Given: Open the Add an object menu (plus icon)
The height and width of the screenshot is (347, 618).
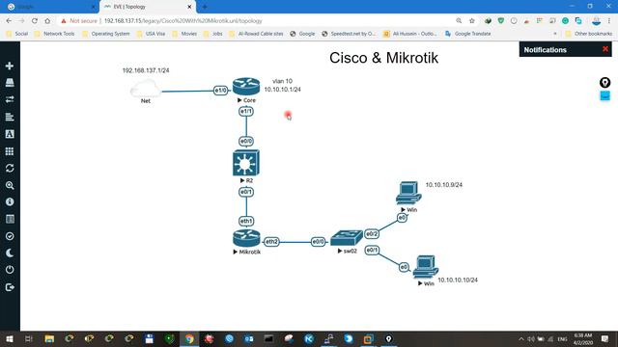Looking at the screenshot, I should click(10, 66).
